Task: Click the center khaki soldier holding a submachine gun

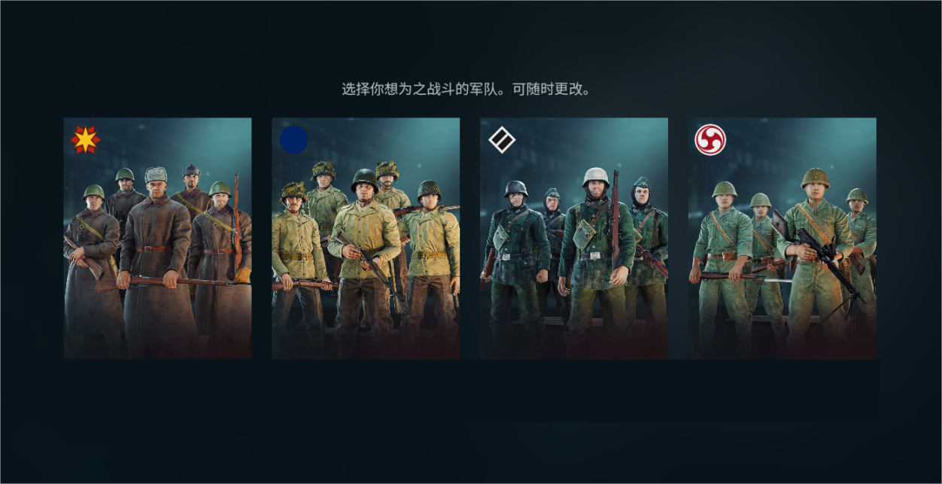Action: click(x=364, y=256)
